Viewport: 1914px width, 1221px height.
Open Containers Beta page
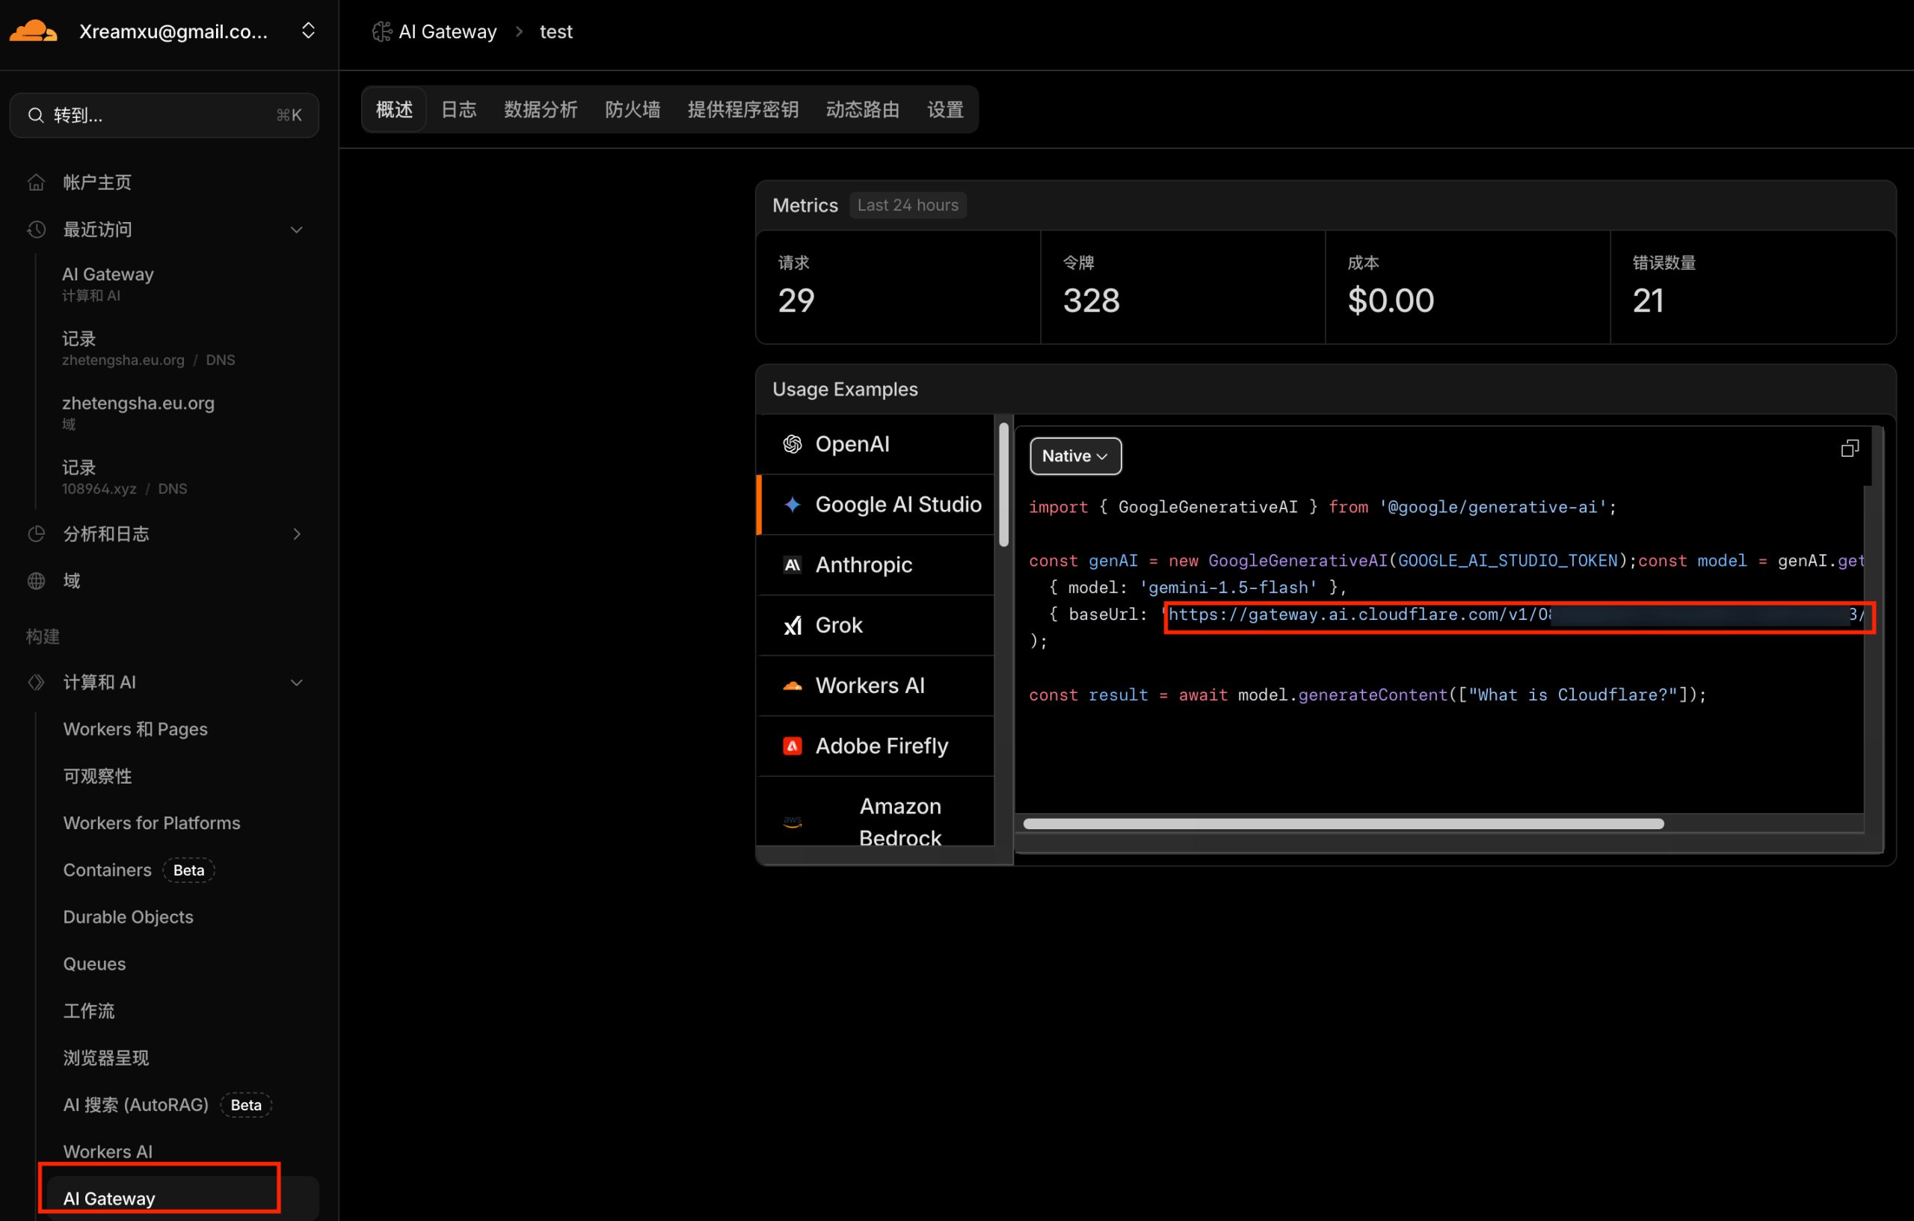point(139,870)
